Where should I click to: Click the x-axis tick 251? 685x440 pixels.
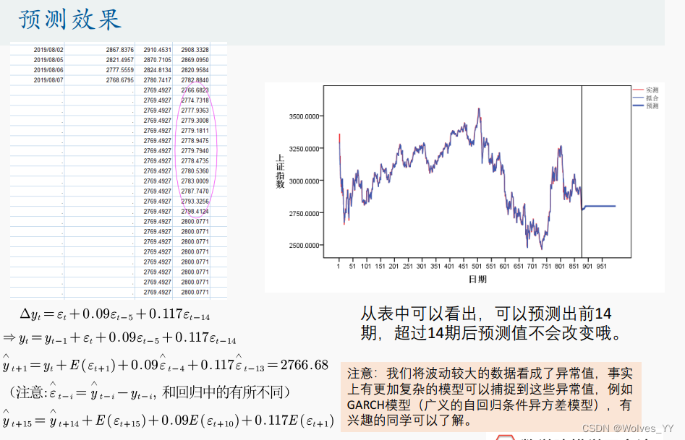407,267
